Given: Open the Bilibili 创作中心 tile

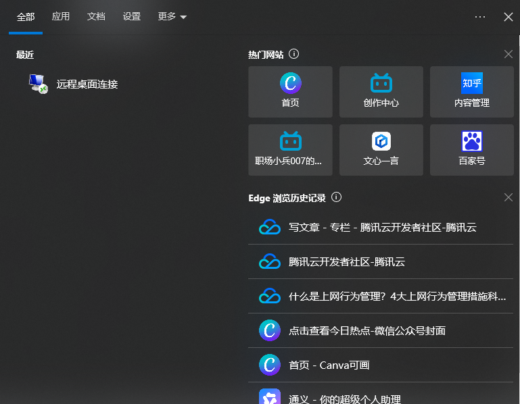Looking at the screenshot, I should pyautogui.click(x=381, y=92).
